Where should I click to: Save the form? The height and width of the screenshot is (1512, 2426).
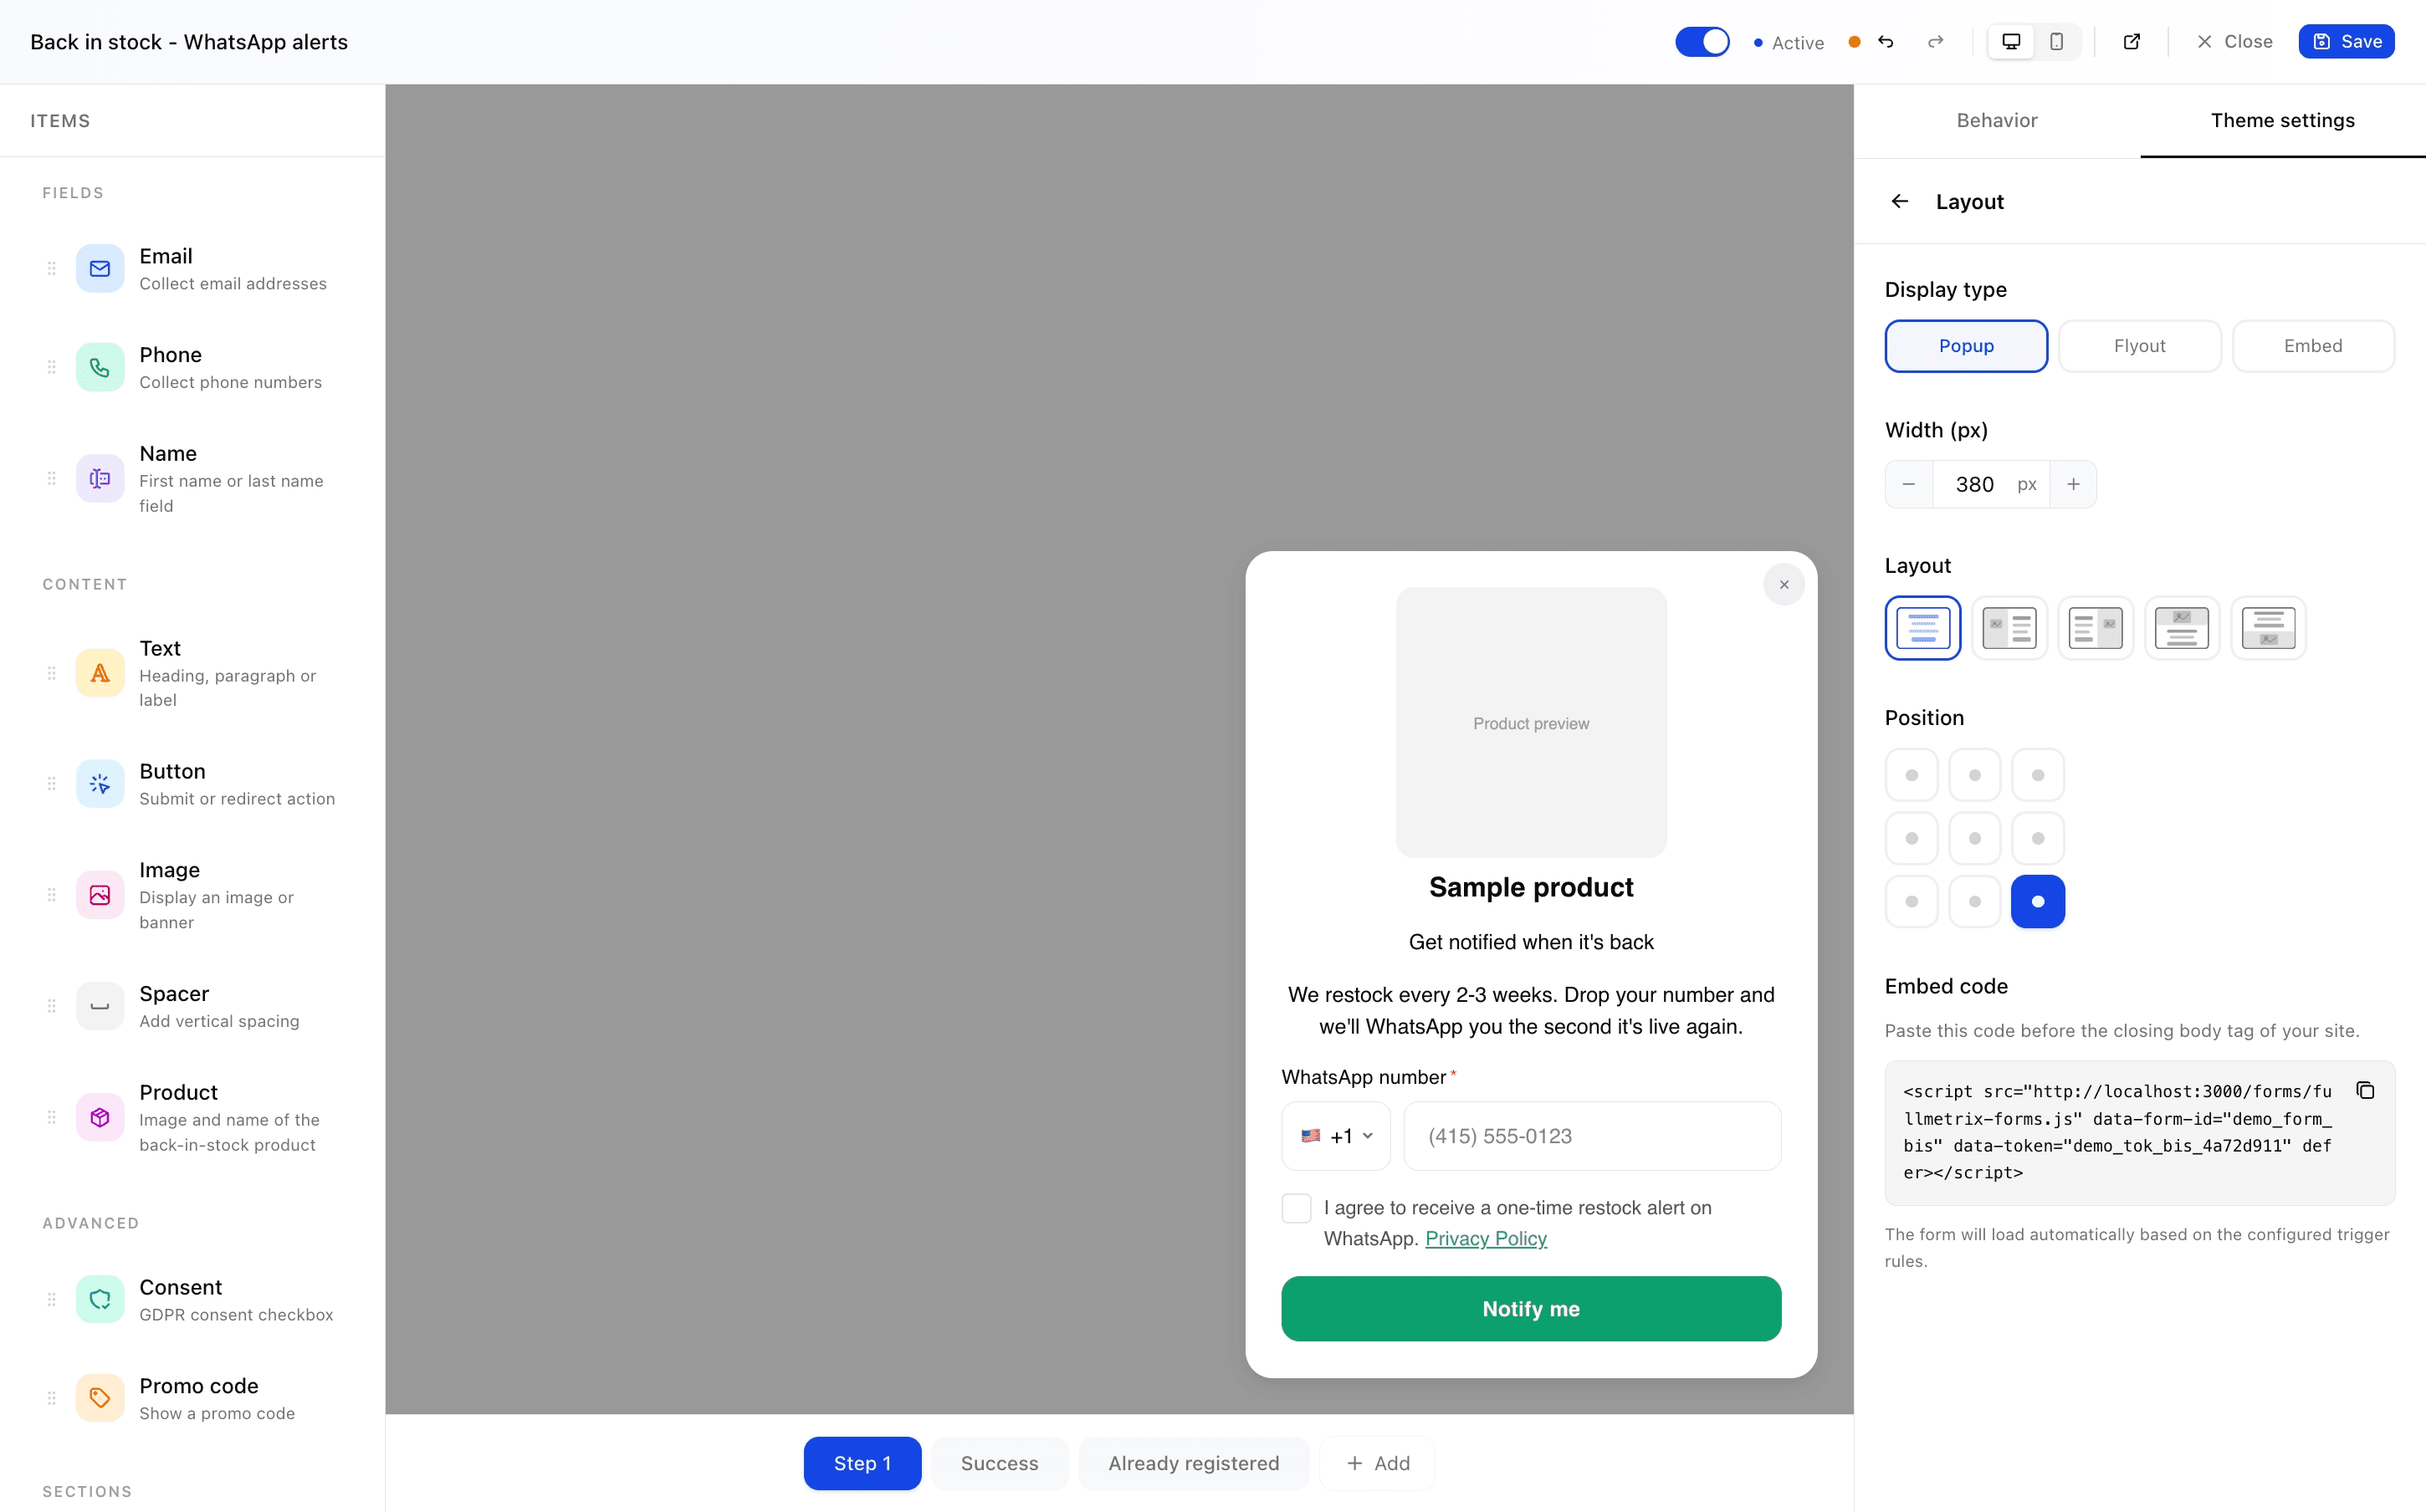[2346, 42]
